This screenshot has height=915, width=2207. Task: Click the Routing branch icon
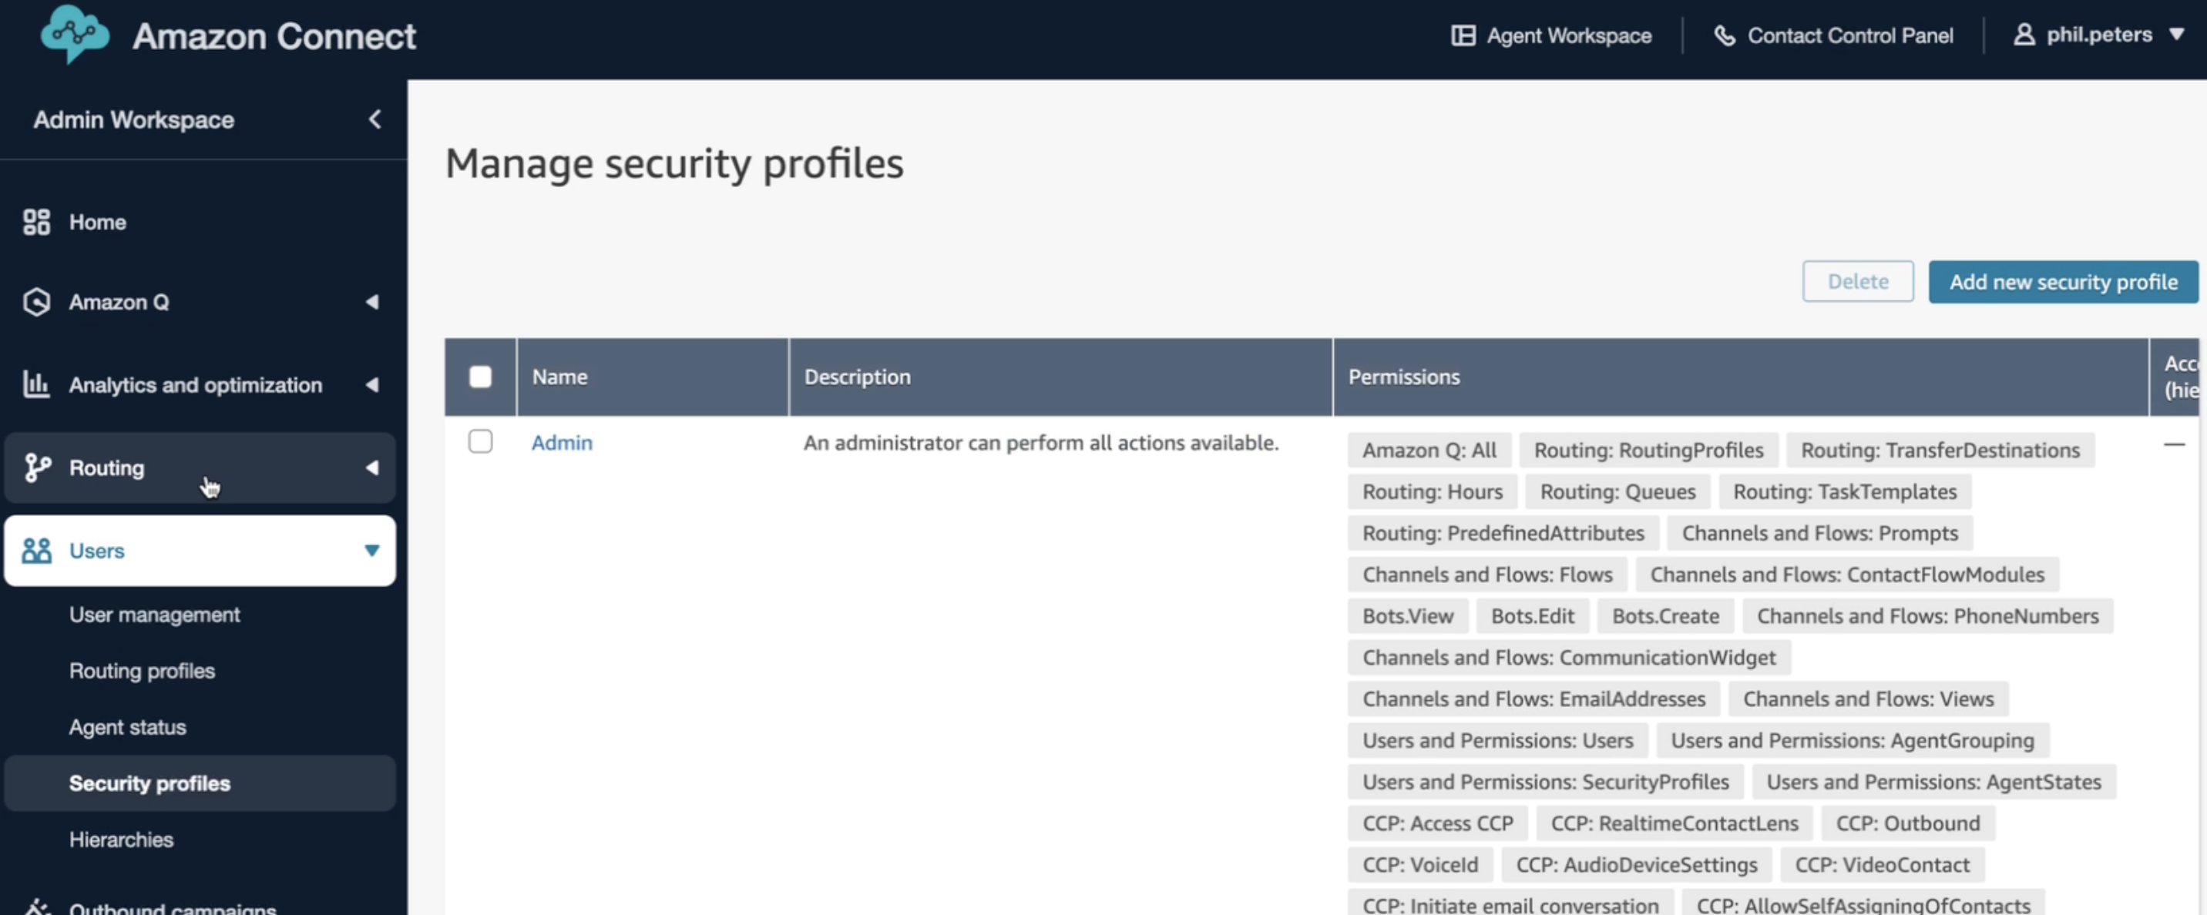(36, 468)
